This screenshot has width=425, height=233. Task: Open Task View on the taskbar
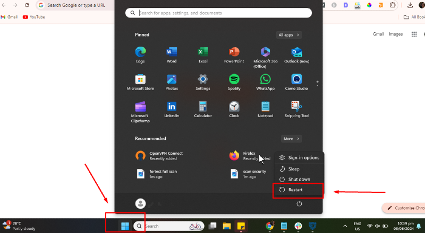click(x=212, y=226)
